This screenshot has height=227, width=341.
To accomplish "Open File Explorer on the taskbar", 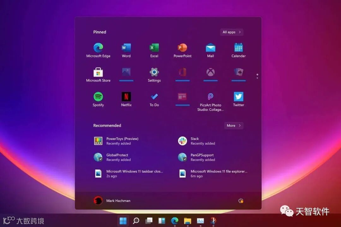I will click(x=188, y=221).
